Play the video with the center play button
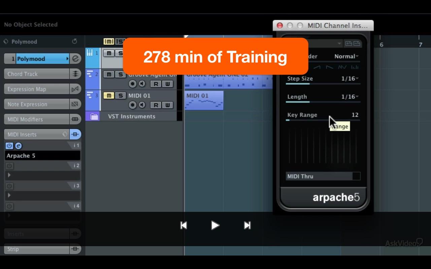The height and width of the screenshot is (269, 431). 215,225
